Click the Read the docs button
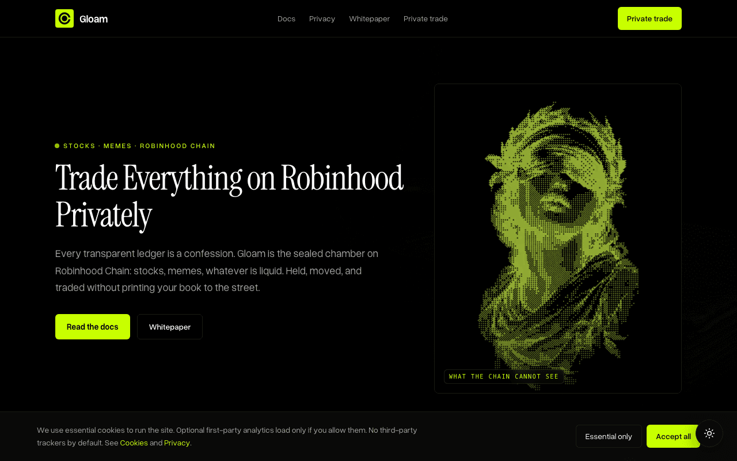 [93, 327]
